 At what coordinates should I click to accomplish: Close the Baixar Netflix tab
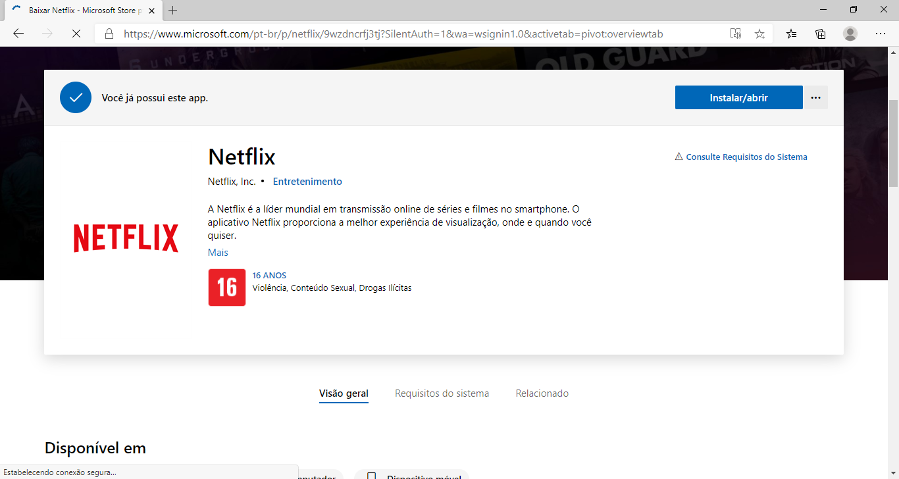(x=151, y=11)
